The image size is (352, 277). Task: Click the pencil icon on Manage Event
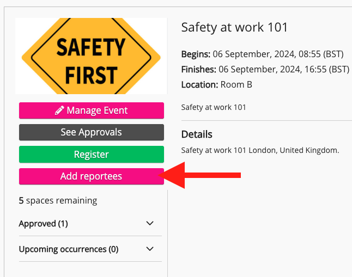click(x=59, y=110)
